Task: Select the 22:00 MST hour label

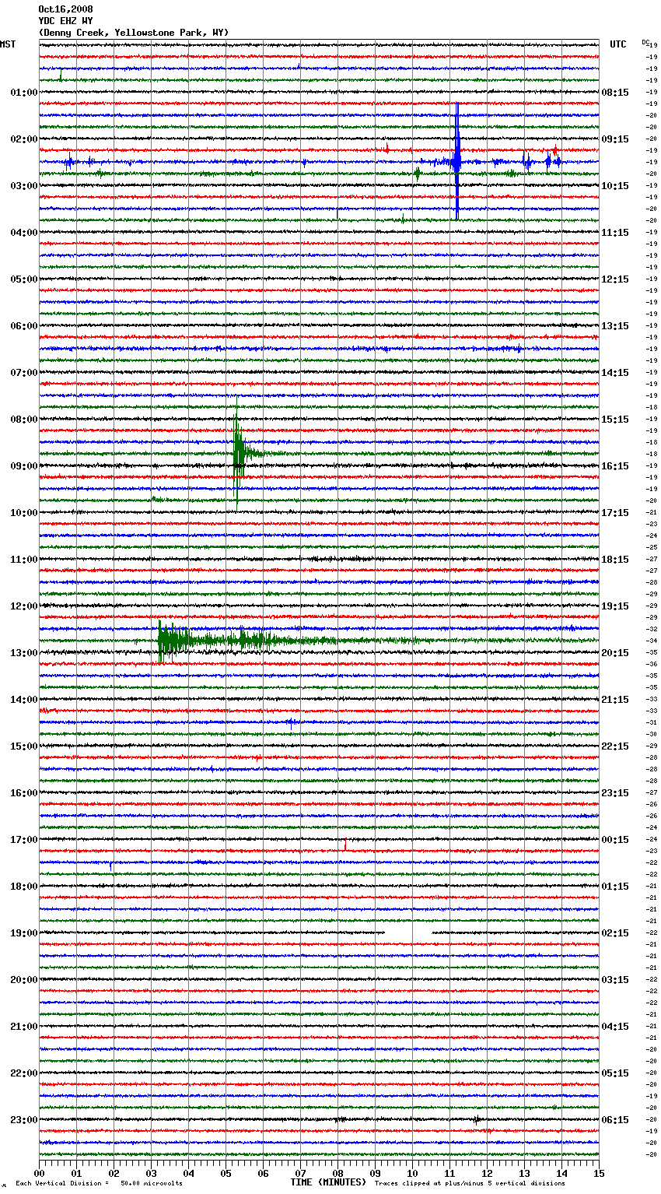Action: coord(24,1073)
